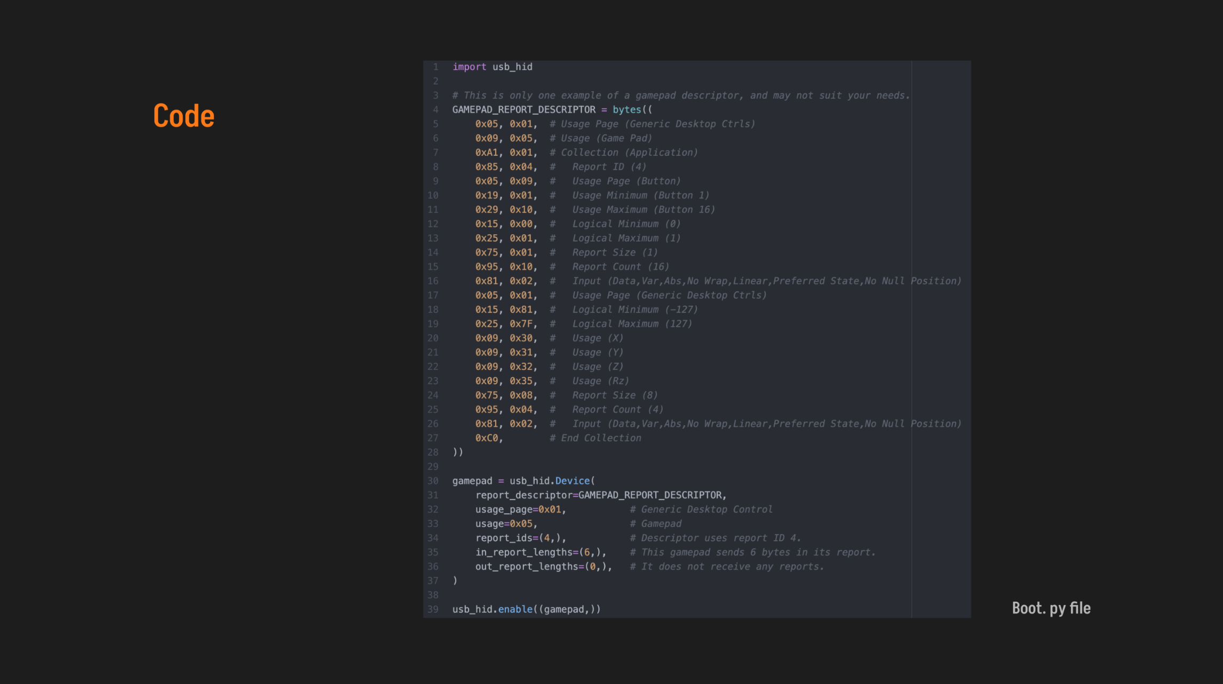This screenshot has height=684, width=1223.
Task: Click the Logical Minimum (-127) comment
Action: click(634, 309)
